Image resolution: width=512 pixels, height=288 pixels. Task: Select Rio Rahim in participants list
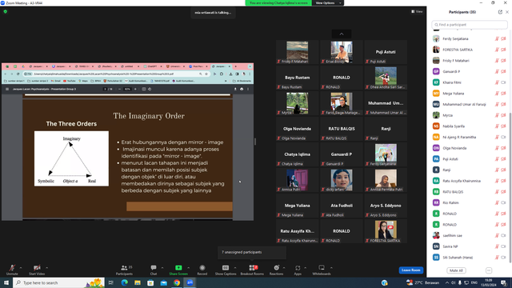470,202
